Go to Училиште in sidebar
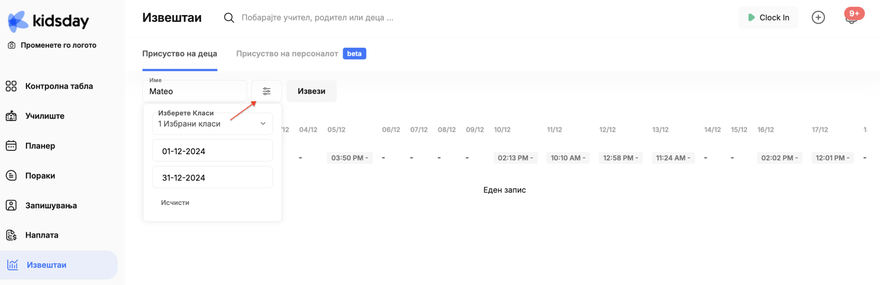This screenshot has width=880, height=285. tap(44, 116)
